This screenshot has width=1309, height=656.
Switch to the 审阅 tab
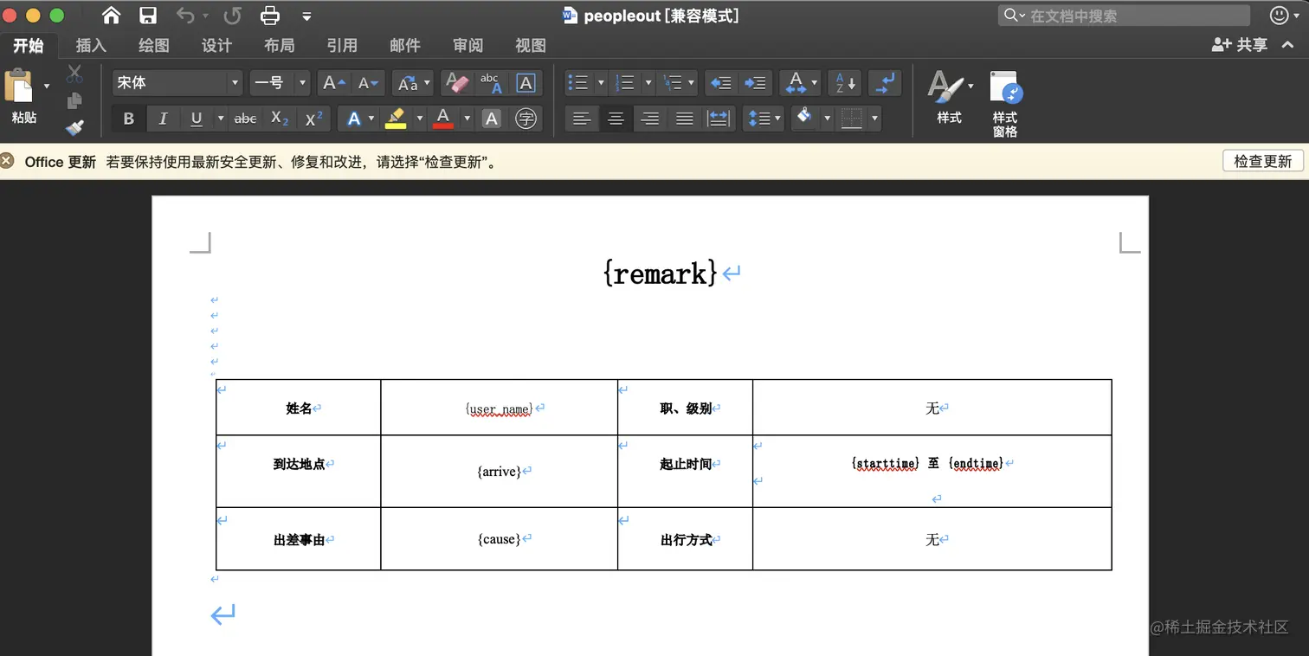click(468, 46)
